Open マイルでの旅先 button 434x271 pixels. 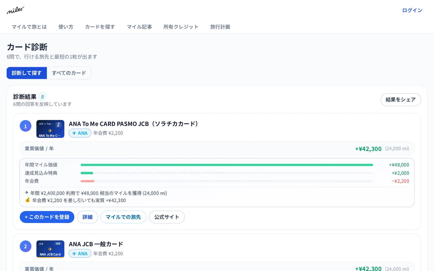pos(123,217)
